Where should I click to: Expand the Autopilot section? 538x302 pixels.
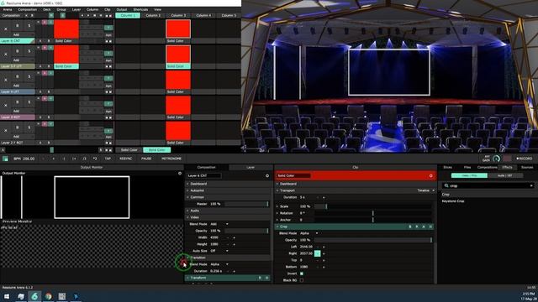click(x=188, y=190)
